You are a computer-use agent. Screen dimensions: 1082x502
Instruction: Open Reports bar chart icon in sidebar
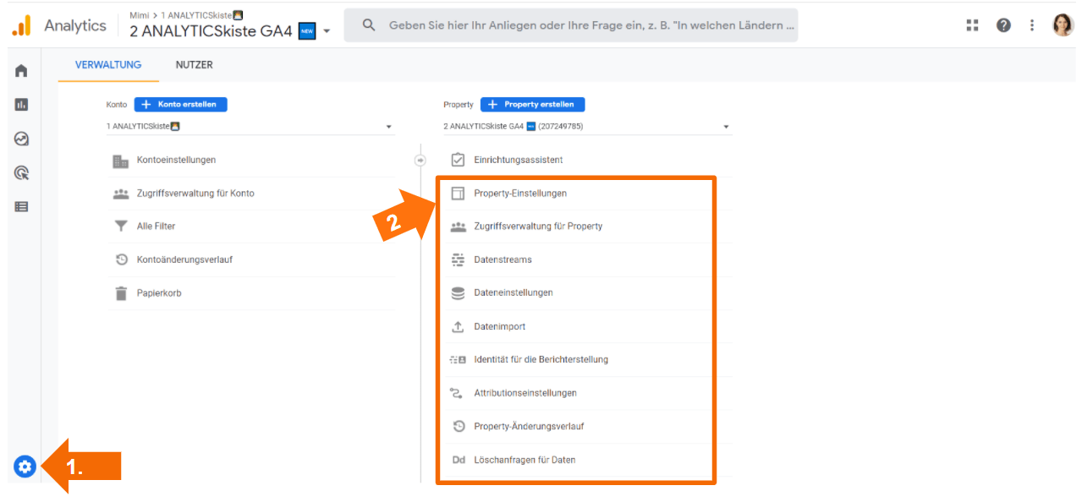[x=21, y=105]
